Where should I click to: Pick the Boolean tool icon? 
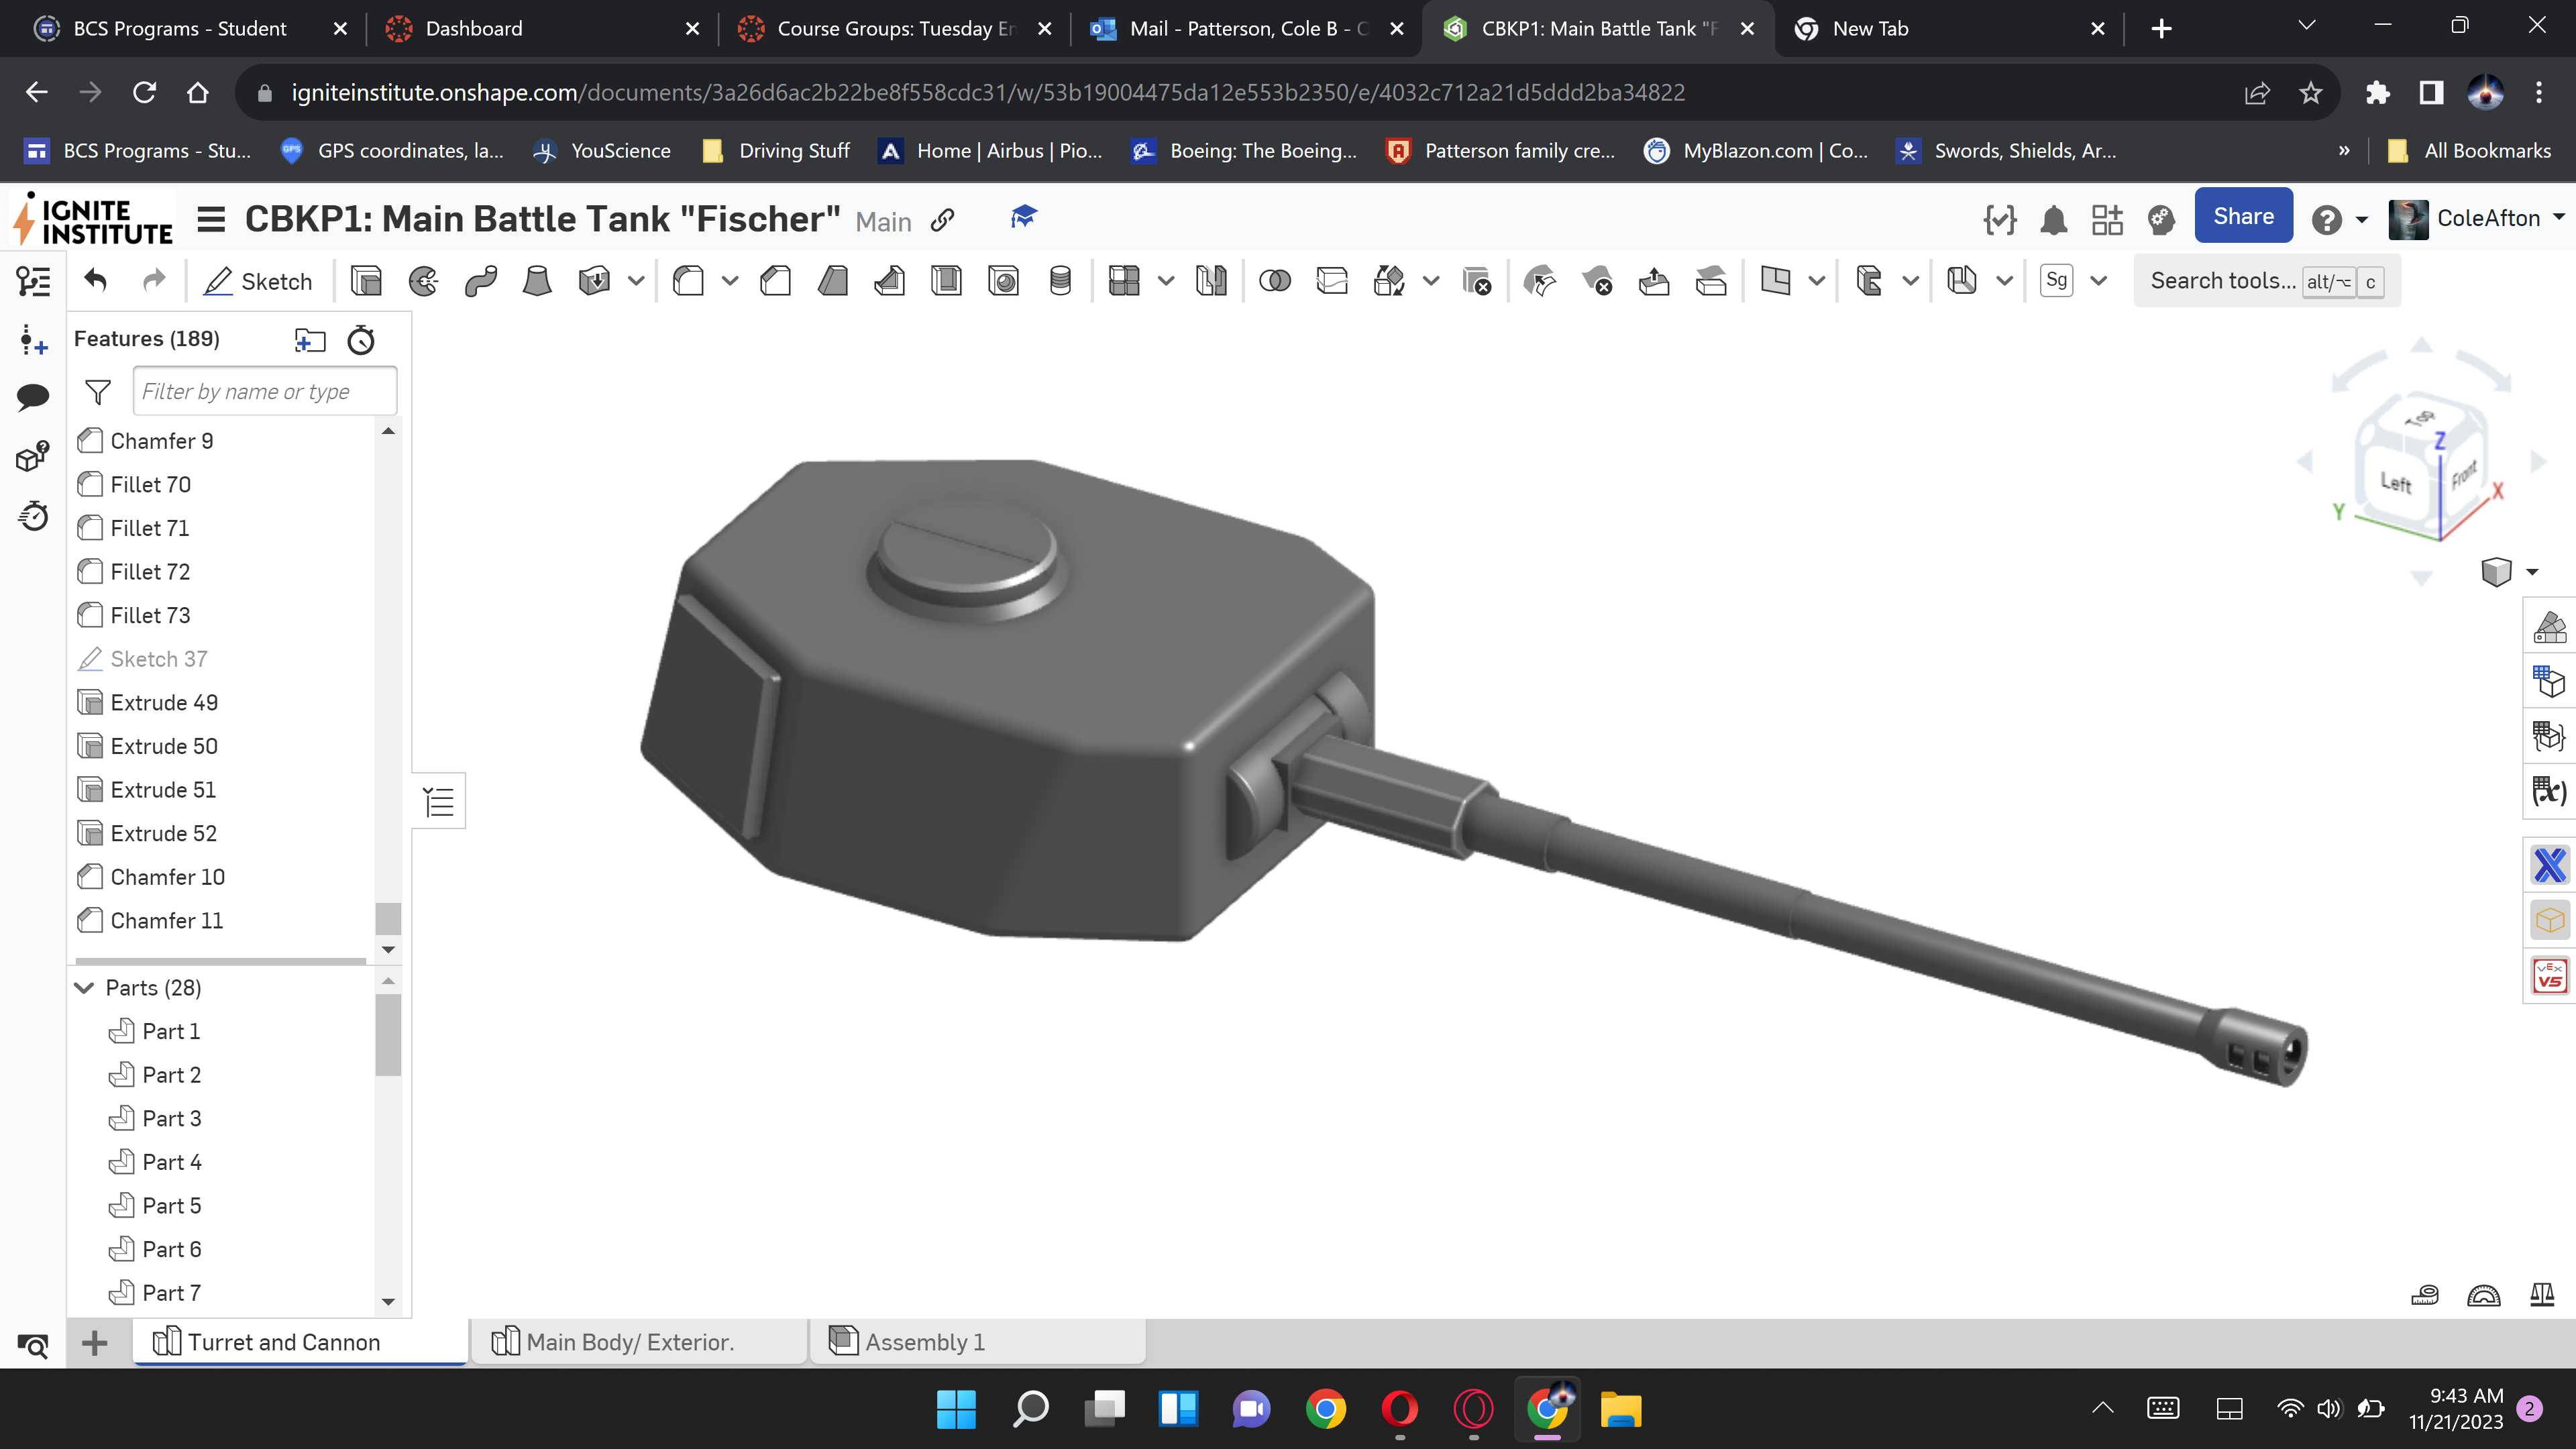point(1274,281)
